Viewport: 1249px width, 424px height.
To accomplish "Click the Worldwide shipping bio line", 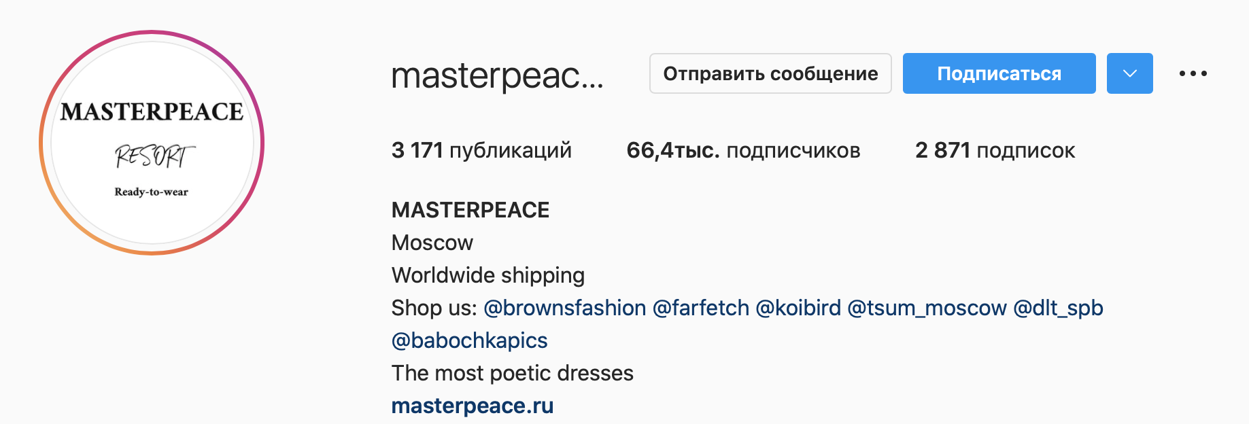I will coord(487,275).
